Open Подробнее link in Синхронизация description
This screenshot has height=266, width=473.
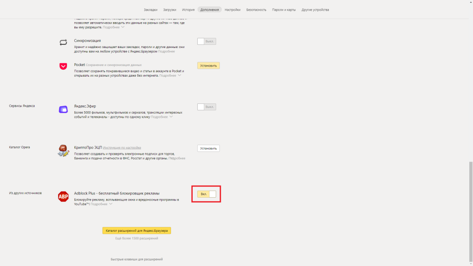click(x=166, y=52)
